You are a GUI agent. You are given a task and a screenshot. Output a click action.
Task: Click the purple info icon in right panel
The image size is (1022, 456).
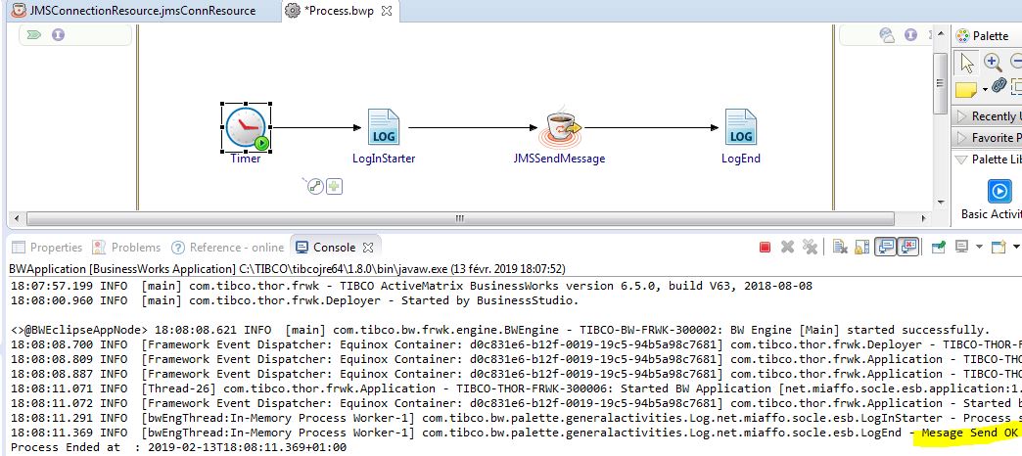(x=910, y=35)
